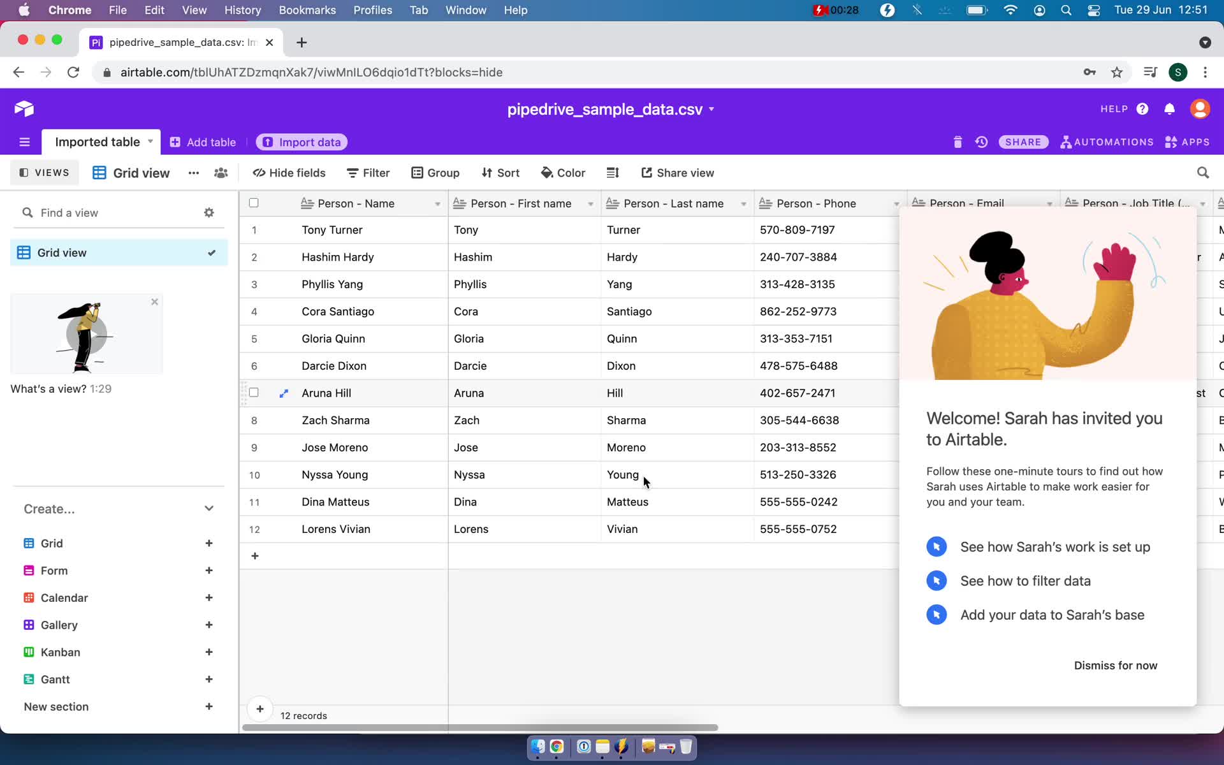Open the Sort menu
The image size is (1224, 765).
[x=500, y=173]
